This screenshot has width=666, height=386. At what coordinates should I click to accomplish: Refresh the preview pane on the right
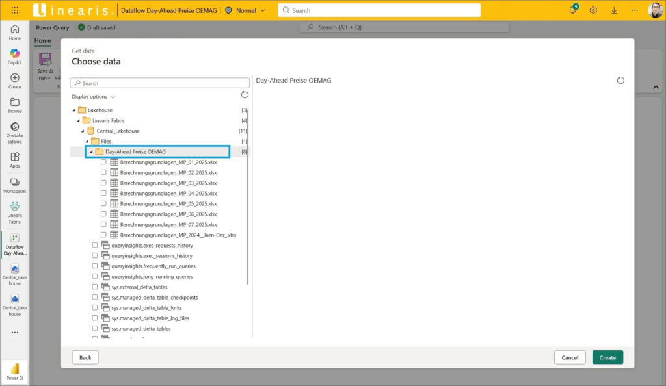620,81
